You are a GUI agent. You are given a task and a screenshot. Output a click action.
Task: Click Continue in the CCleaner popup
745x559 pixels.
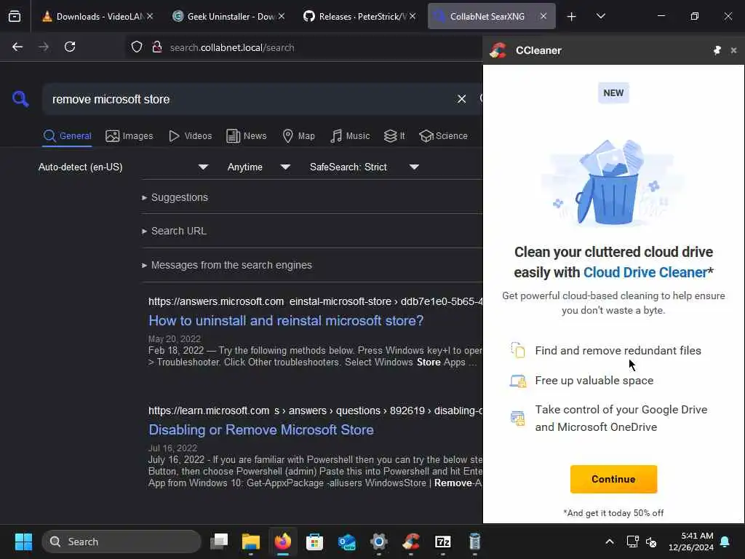[x=613, y=479]
